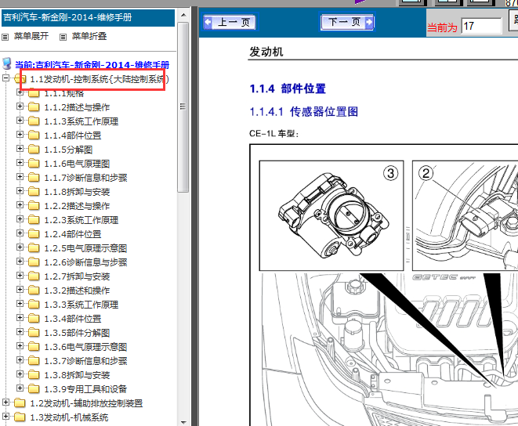Go to next page with 下一页 button

pyautogui.click(x=347, y=22)
